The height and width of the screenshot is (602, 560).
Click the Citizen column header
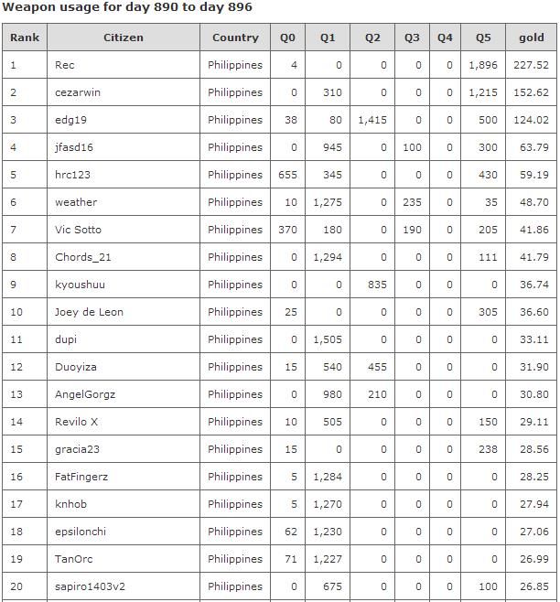point(123,38)
